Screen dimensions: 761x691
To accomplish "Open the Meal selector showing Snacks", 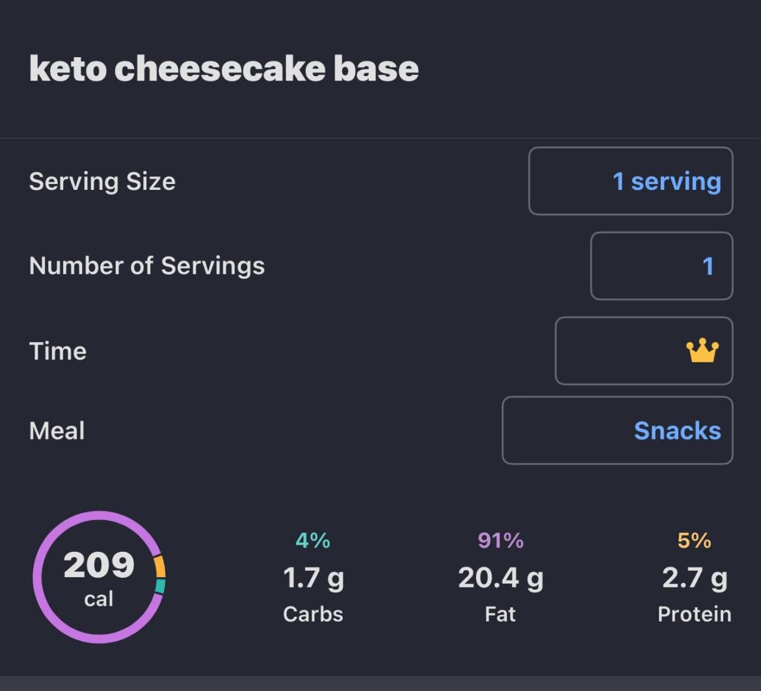I will 617,430.
